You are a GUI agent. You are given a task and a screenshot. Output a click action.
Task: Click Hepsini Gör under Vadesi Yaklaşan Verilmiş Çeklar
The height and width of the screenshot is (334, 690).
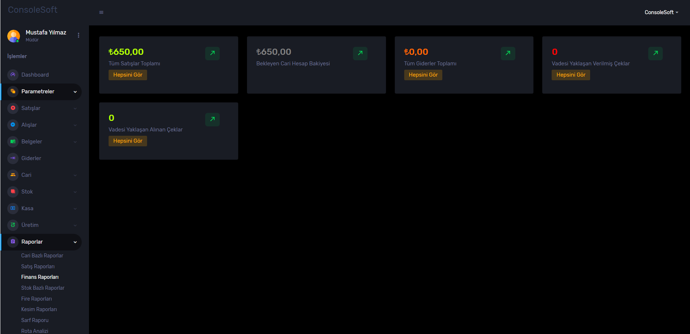[571, 75]
